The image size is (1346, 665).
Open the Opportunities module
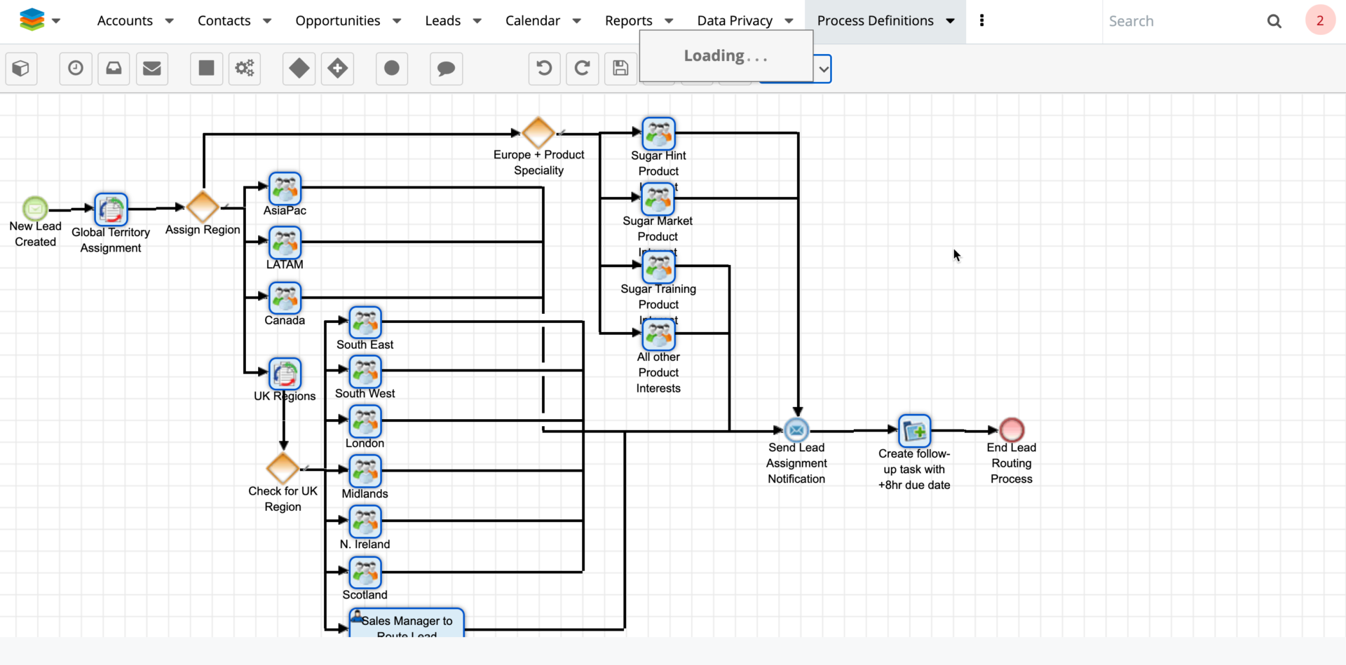click(338, 21)
